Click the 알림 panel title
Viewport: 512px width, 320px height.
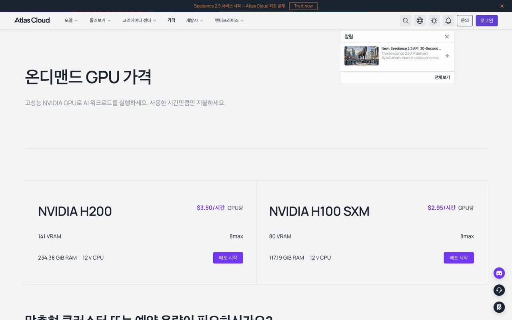(349, 36)
